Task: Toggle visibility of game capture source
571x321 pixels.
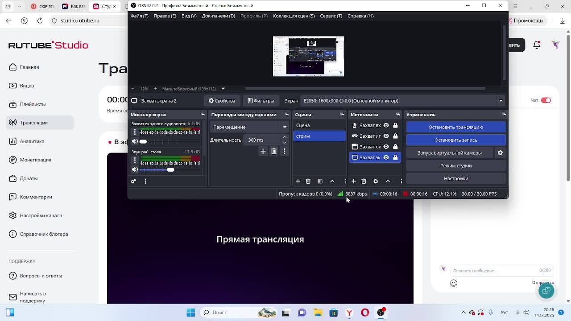Action: tap(386, 136)
